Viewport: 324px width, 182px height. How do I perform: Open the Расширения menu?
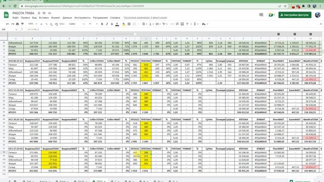coord(100,18)
